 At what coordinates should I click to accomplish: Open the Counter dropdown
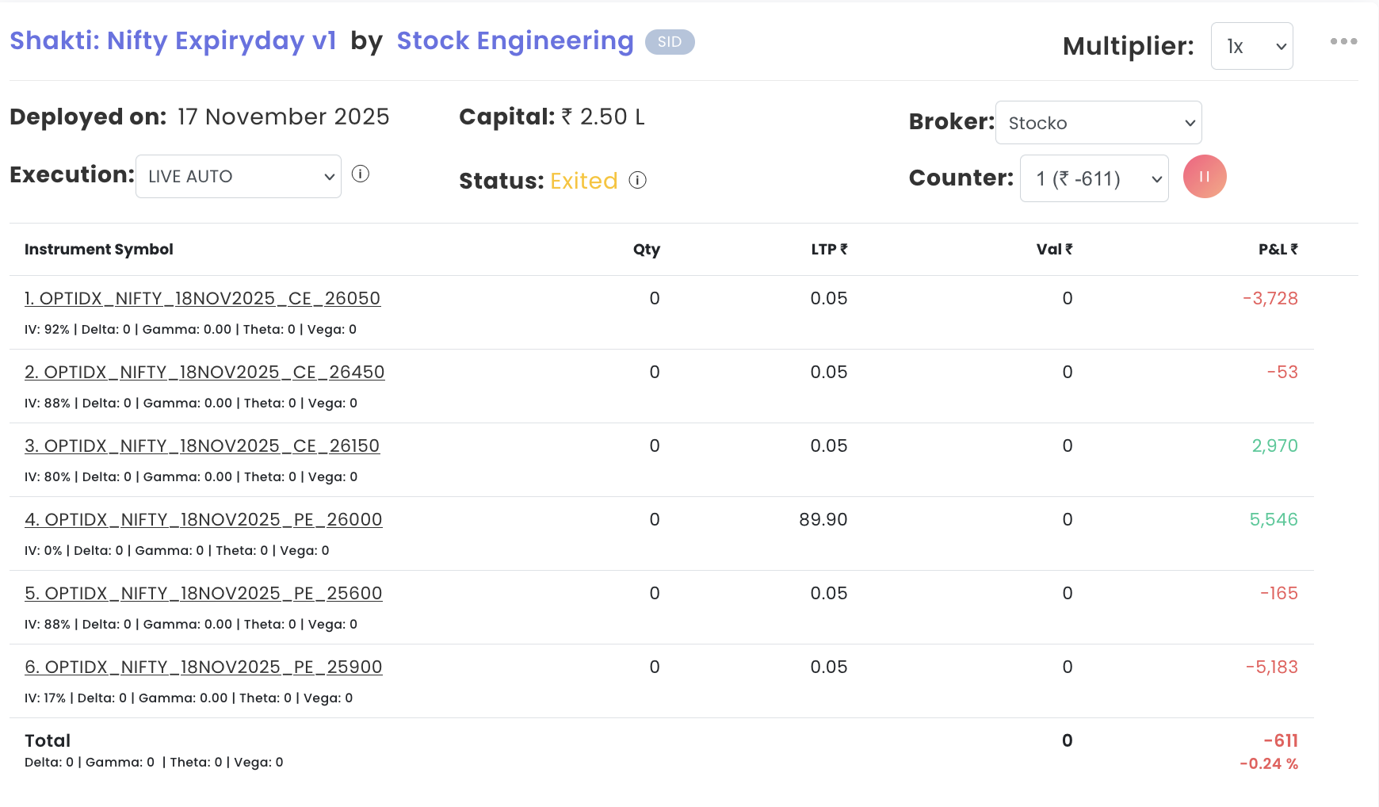pos(1094,179)
